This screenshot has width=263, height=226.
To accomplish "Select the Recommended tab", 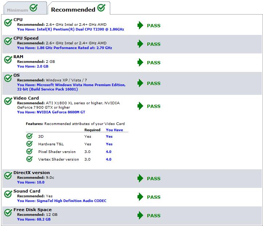I will pyautogui.click(x=79, y=8).
